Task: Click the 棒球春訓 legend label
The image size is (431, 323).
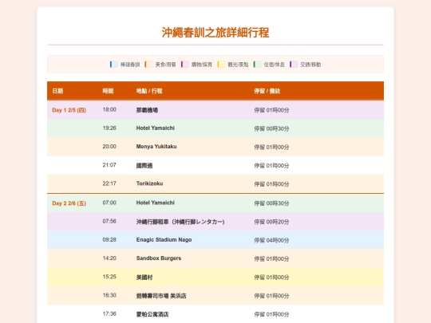Action: point(130,65)
